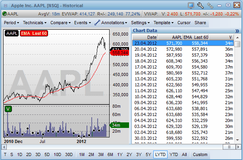
Task: Set chart range to 3M
Action: (x=101, y=154)
